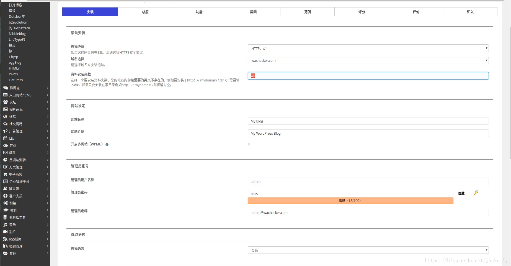This screenshot has width=511, height=266.
Task: Switch to the 总揽 overview tab
Action: click(145, 12)
